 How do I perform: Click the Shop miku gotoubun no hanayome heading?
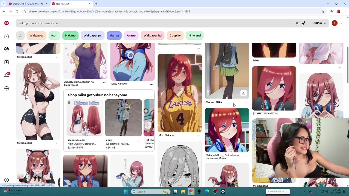pos(97,95)
